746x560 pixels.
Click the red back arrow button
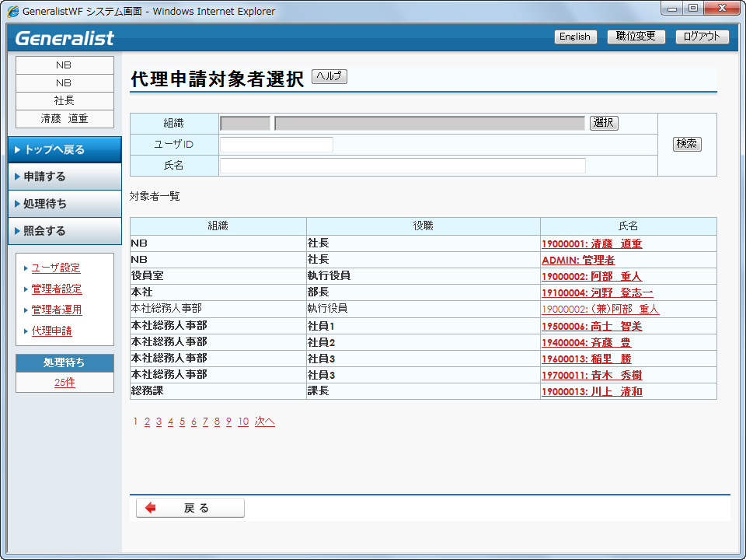190,508
